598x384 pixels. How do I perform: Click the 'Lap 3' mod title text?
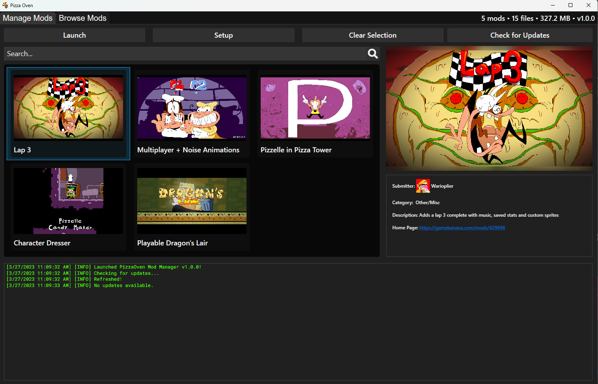coord(22,150)
